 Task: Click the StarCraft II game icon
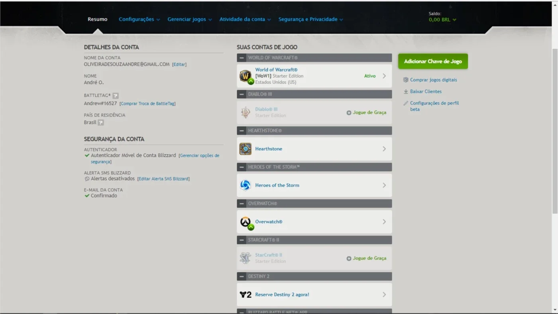coord(246,258)
